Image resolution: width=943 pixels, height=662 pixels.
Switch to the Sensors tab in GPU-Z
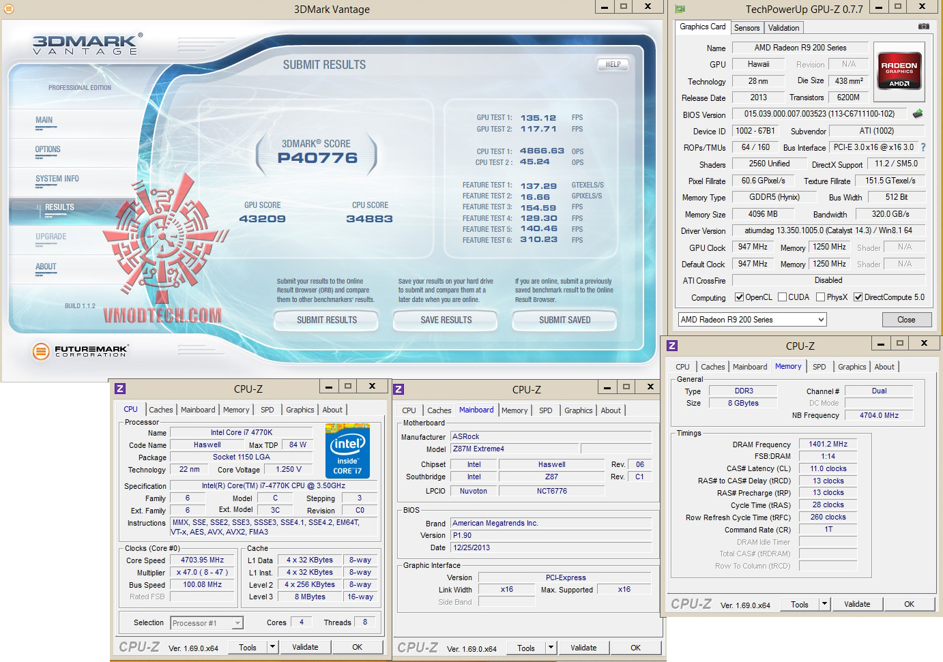(x=746, y=28)
